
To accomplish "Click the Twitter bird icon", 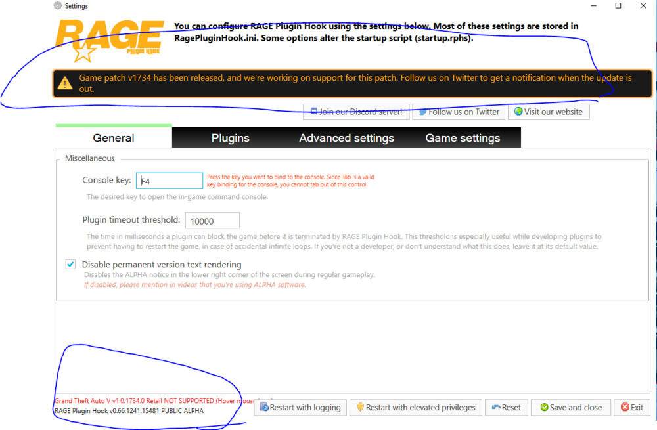I will pos(422,112).
